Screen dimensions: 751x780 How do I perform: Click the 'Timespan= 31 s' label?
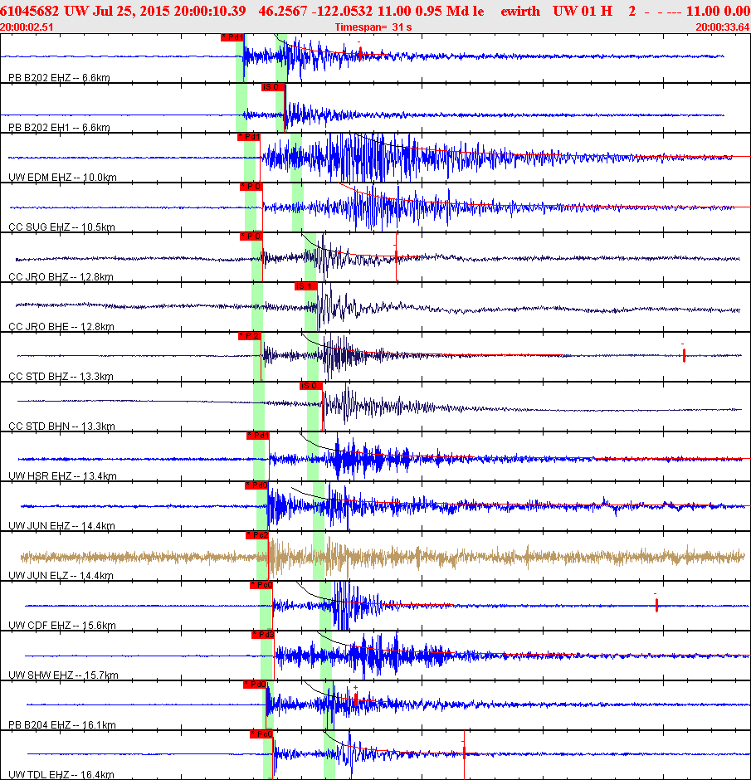click(373, 27)
